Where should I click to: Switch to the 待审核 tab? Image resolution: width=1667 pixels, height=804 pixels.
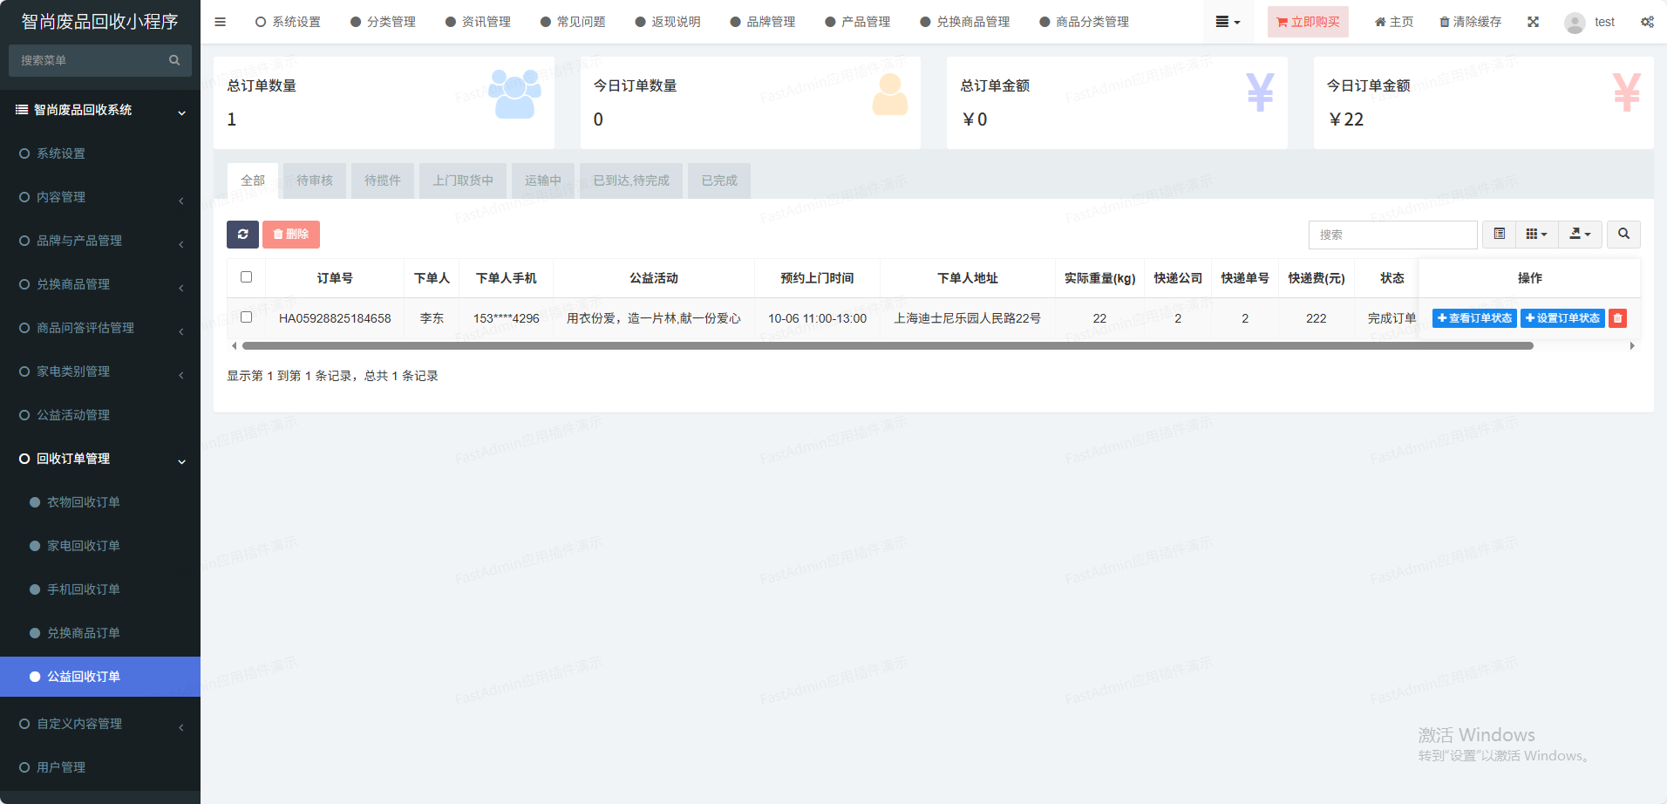pyautogui.click(x=314, y=181)
